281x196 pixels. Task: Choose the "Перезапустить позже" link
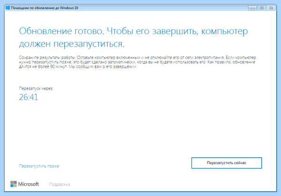pyautogui.click(x=39, y=166)
